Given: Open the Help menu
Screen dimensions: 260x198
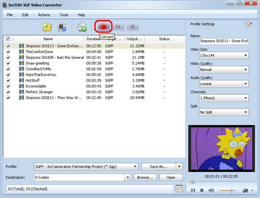Looking at the screenshot, I should [x=81, y=15].
